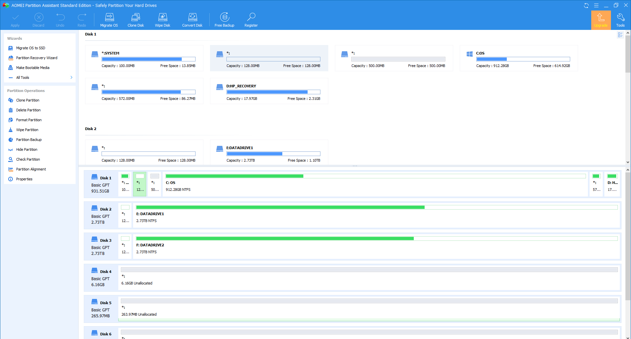Select the 572.00MB partition card
Image resolution: width=631 pixels, height=339 pixels.
click(x=144, y=91)
